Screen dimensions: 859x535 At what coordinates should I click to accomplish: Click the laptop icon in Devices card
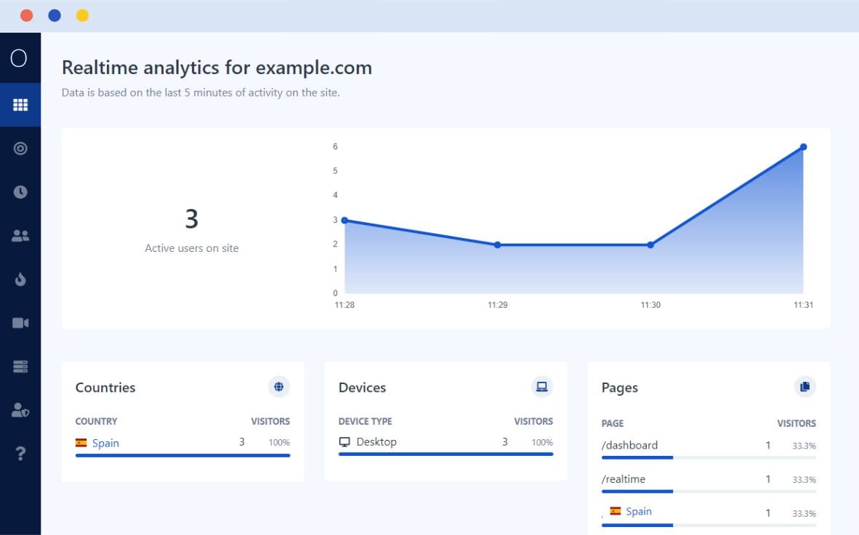pos(542,387)
